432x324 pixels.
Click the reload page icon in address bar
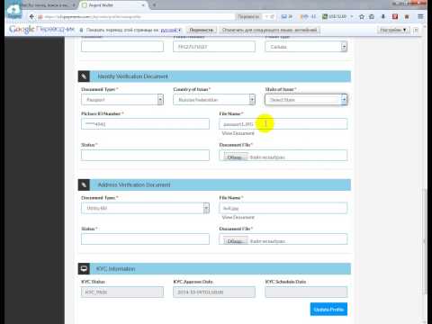272,16
